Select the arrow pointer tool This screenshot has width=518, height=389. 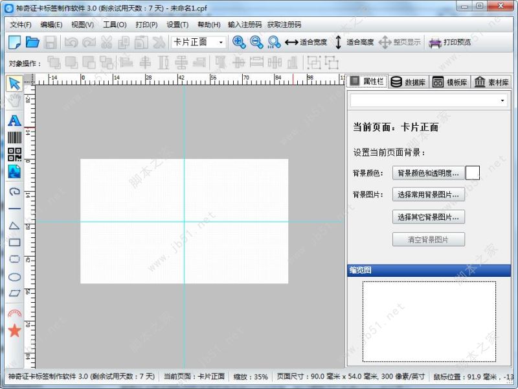point(14,83)
